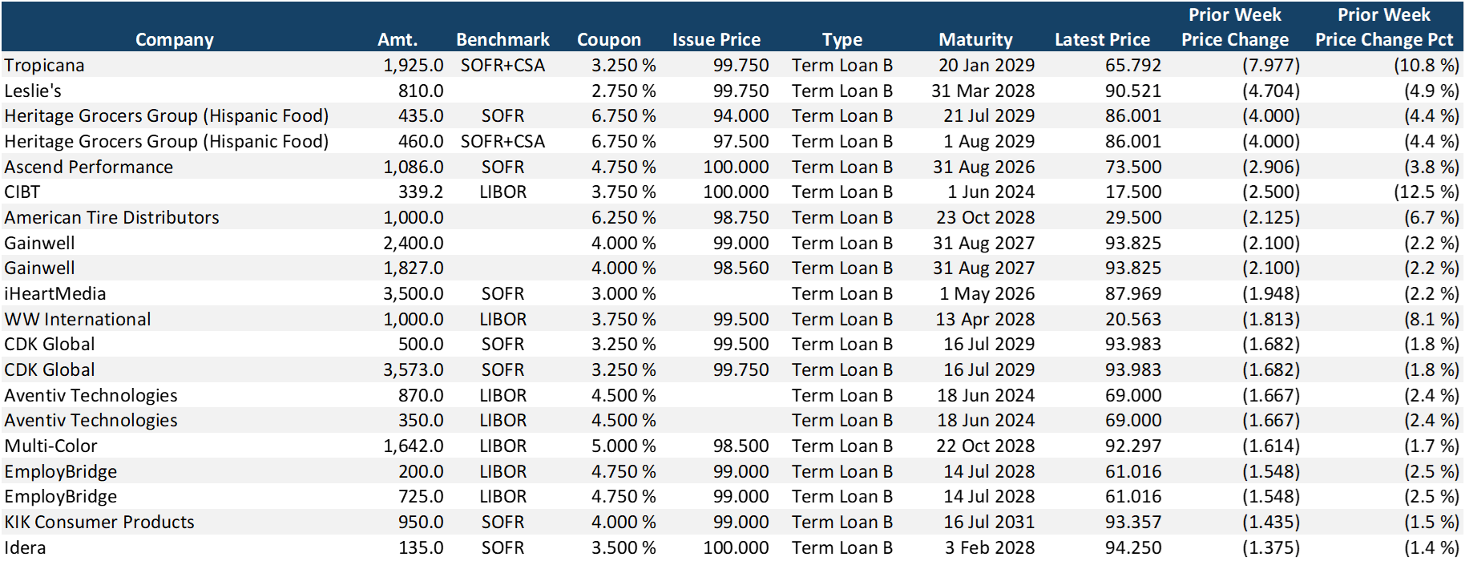This screenshot has height=561, width=1465.
Task: Select the Prior Week Price Change Pct header
Action: 1383,27
